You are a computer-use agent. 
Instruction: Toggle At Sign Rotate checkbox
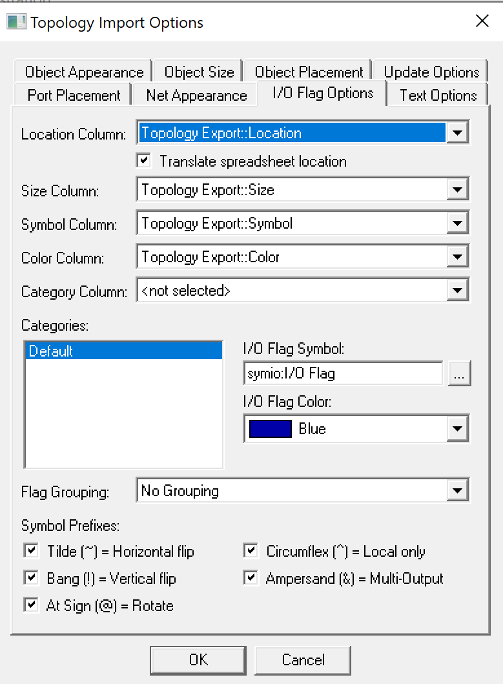[x=30, y=605]
